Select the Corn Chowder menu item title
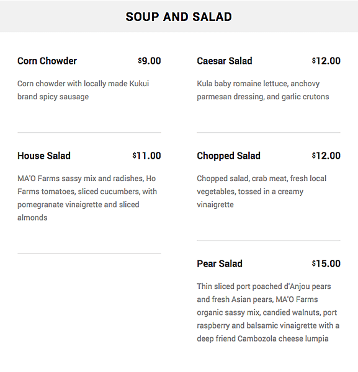Viewport: 358px width, 372px height. (x=47, y=61)
